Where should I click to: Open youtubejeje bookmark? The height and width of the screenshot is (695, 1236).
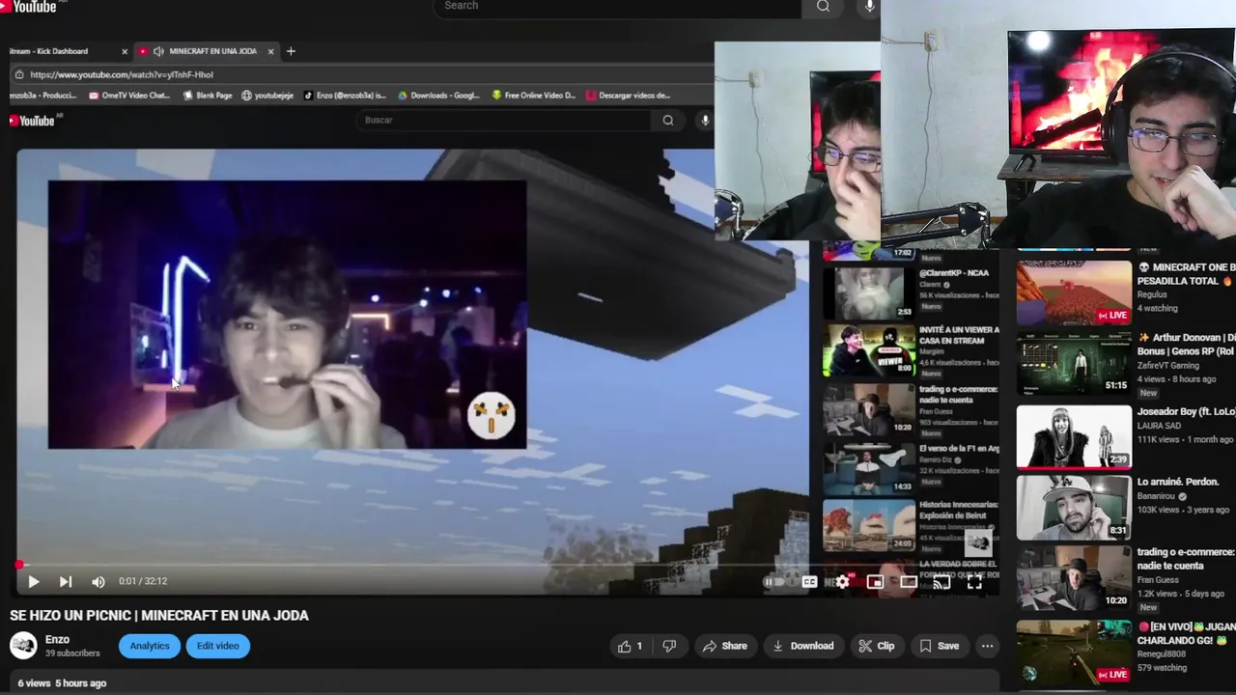(x=267, y=96)
